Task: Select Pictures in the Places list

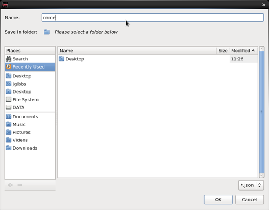Action: (30, 132)
